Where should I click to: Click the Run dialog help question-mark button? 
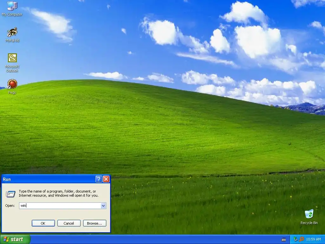coord(99,179)
